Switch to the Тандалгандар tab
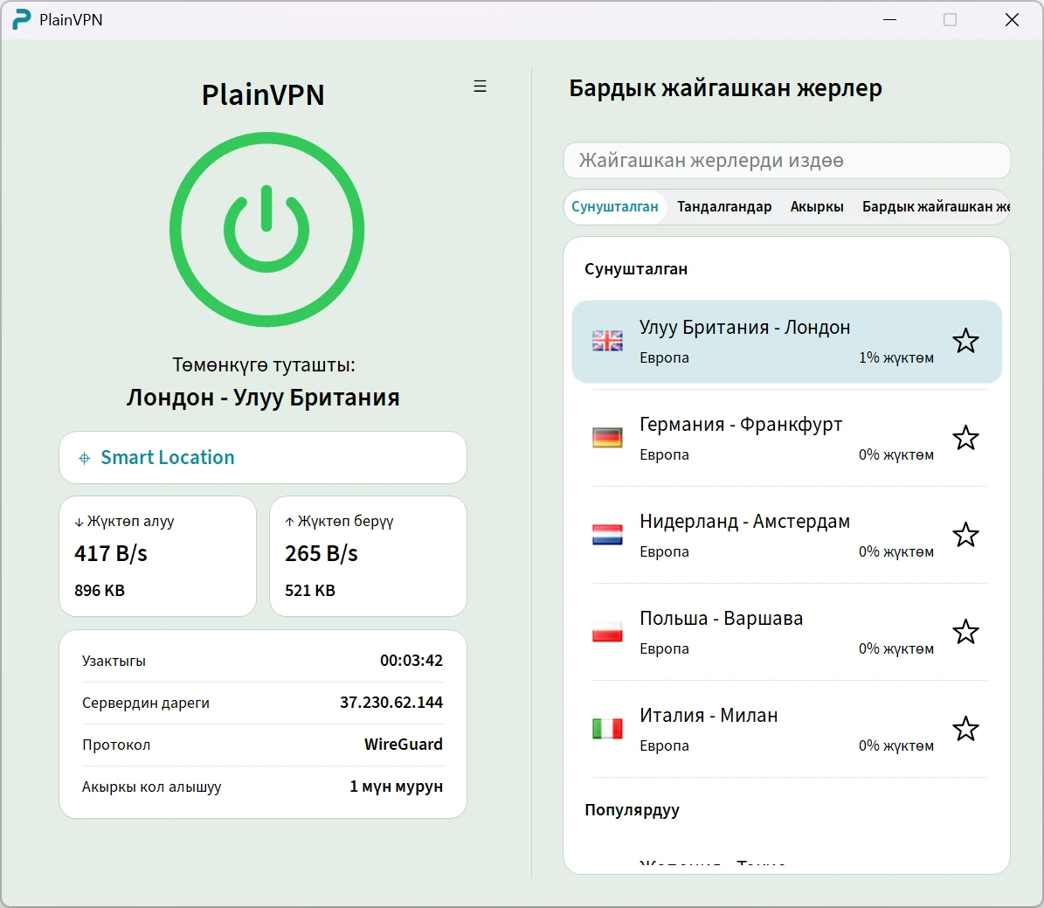The height and width of the screenshot is (908, 1044). [x=724, y=206]
